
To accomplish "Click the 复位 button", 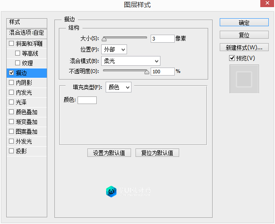I will (x=244, y=35).
